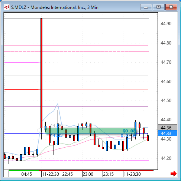Click the 44.40 price scale label
181x181 pixels.
(x=166, y=120)
